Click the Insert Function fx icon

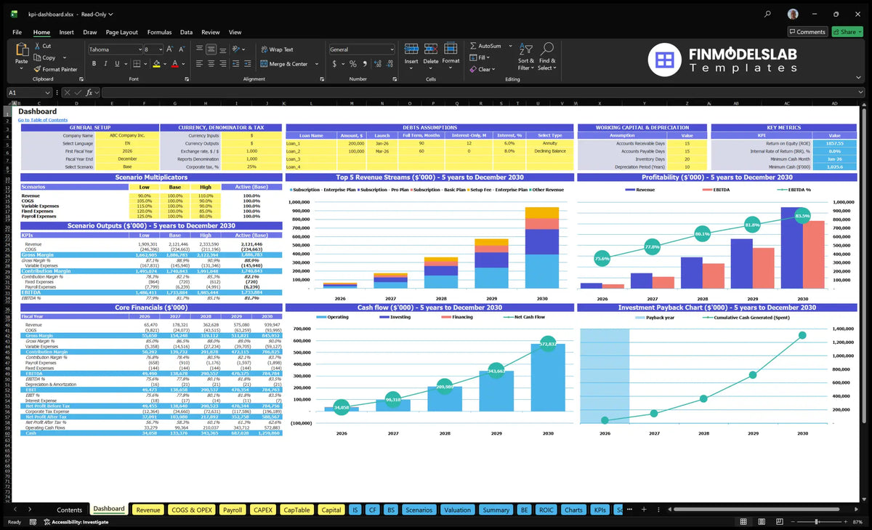point(88,92)
